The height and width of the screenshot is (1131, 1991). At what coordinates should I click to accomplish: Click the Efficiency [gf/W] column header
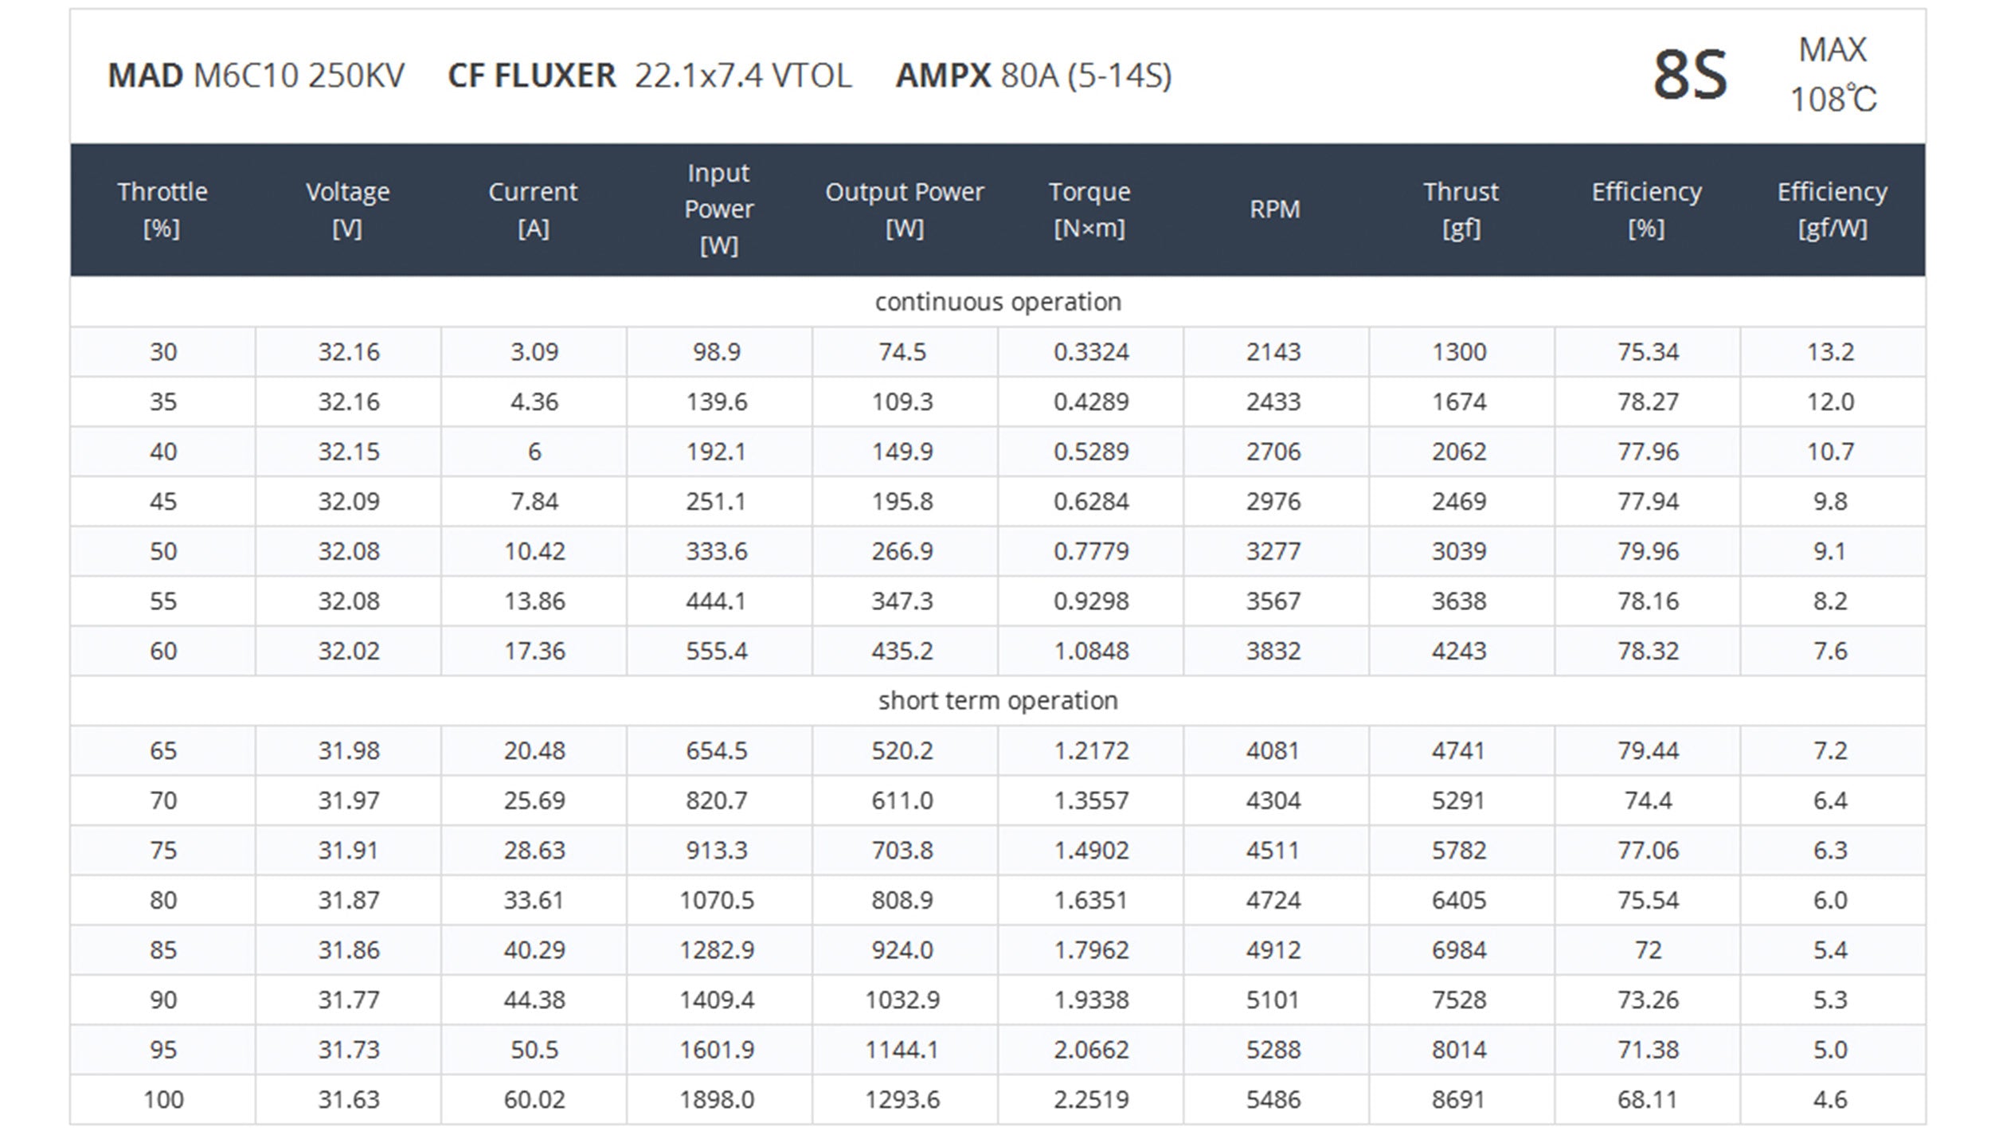[x=1832, y=209]
